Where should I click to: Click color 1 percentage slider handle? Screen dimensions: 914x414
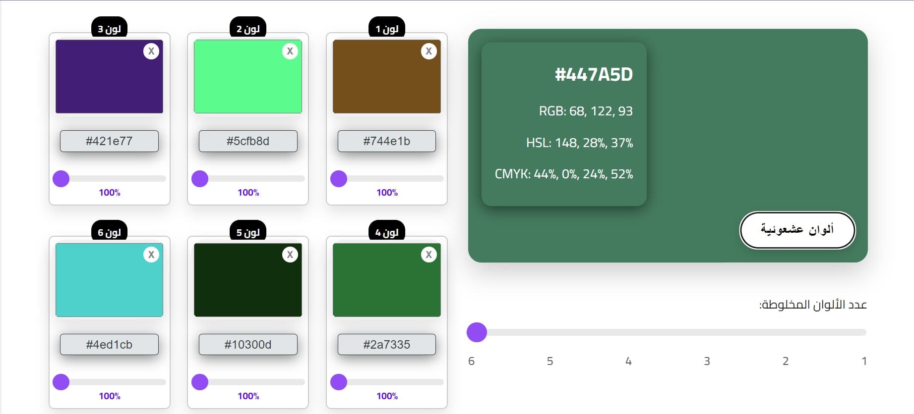tap(339, 179)
